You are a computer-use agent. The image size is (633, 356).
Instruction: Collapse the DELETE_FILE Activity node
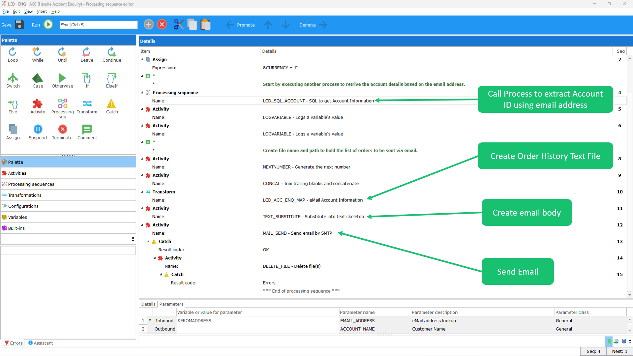155,258
